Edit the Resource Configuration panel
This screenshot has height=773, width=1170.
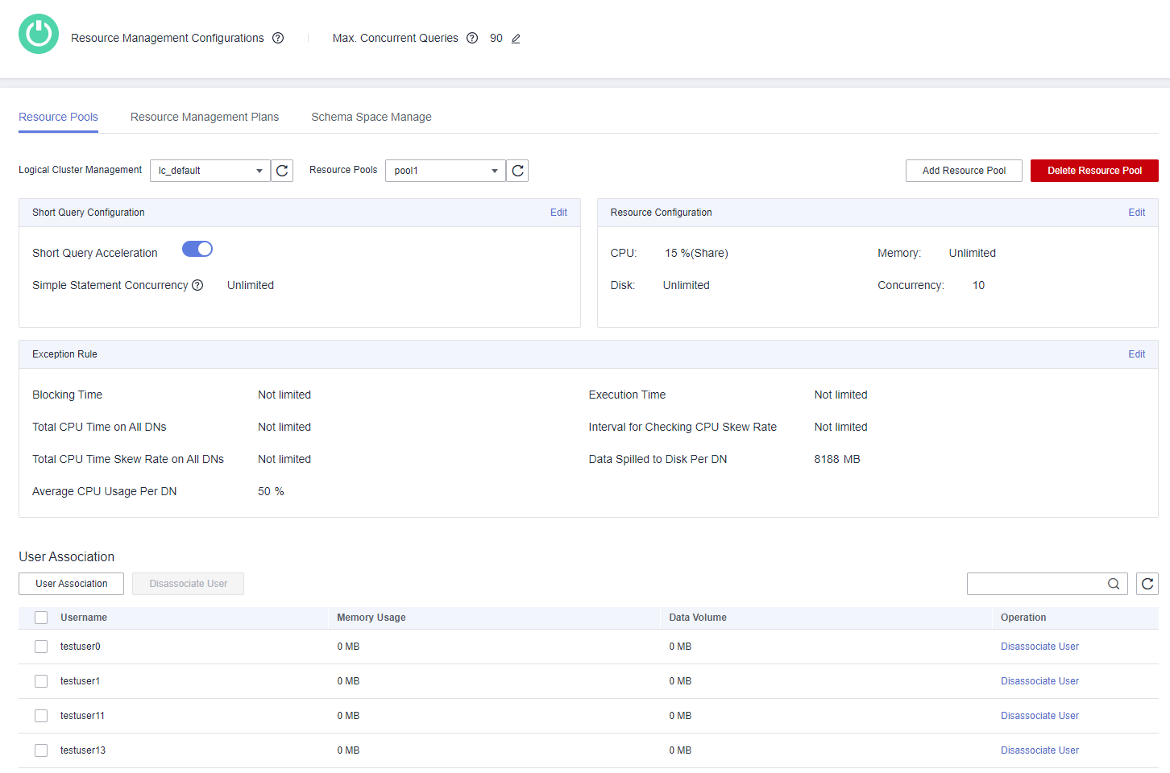click(1136, 213)
